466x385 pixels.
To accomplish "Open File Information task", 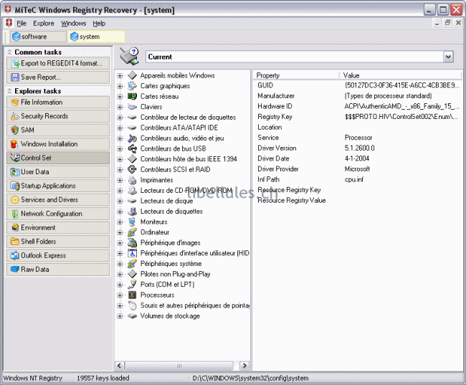I will tap(58, 103).
